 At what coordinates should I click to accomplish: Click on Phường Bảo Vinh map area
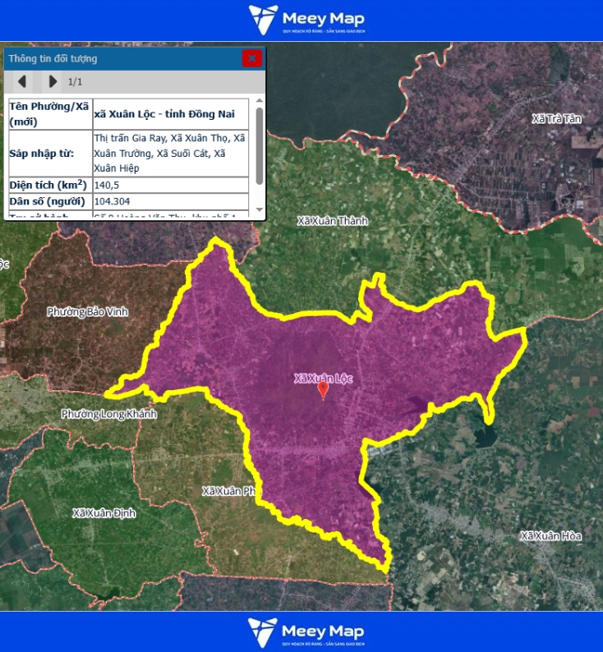[88, 312]
